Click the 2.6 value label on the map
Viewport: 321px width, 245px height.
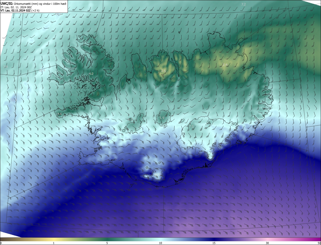[164, 71]
